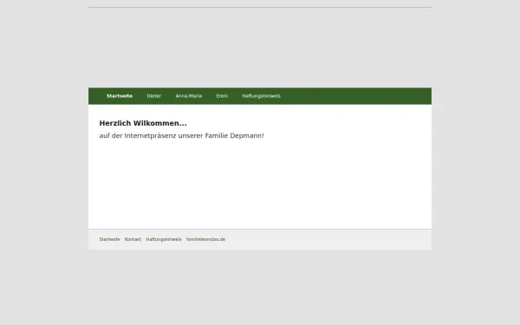Open the Startseite navigation tab
The image size is (520, 325).
click(120, 96)
